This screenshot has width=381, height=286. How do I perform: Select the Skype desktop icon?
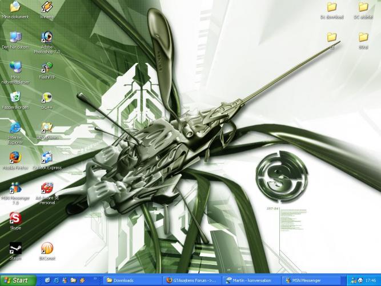(x=15, y=219)
